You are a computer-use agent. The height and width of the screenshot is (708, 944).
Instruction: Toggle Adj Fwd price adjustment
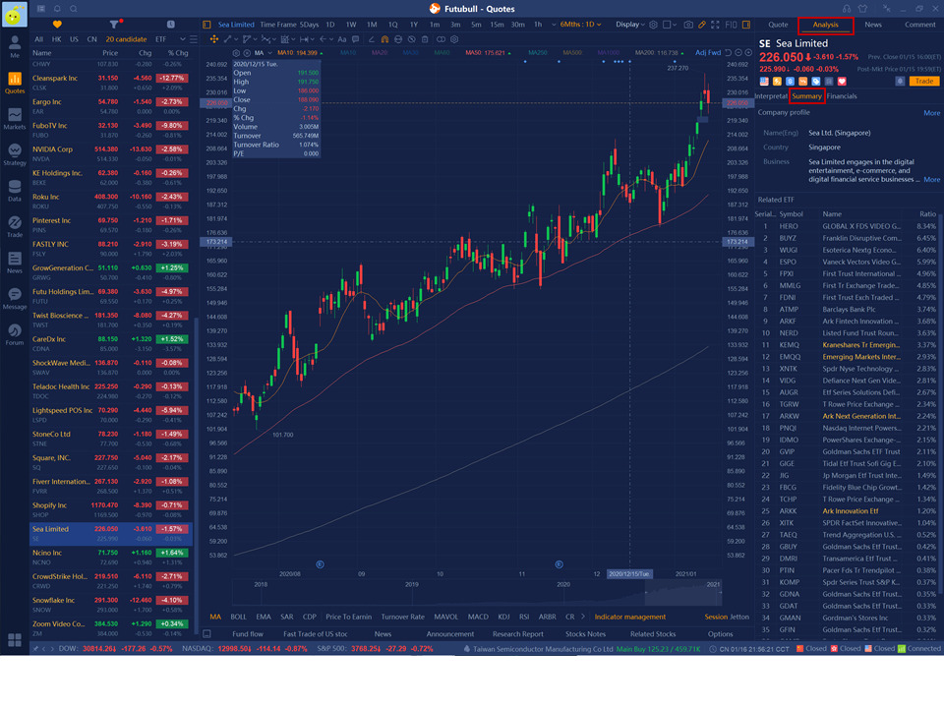[708, 52]
